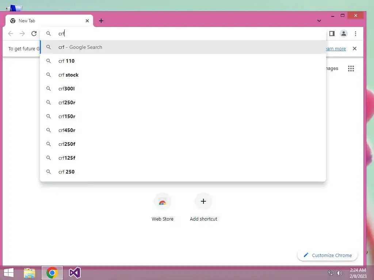Choose 'crf - Google Search' suggestion
This screenshot has height=280, width=374.
pos(183,47)
